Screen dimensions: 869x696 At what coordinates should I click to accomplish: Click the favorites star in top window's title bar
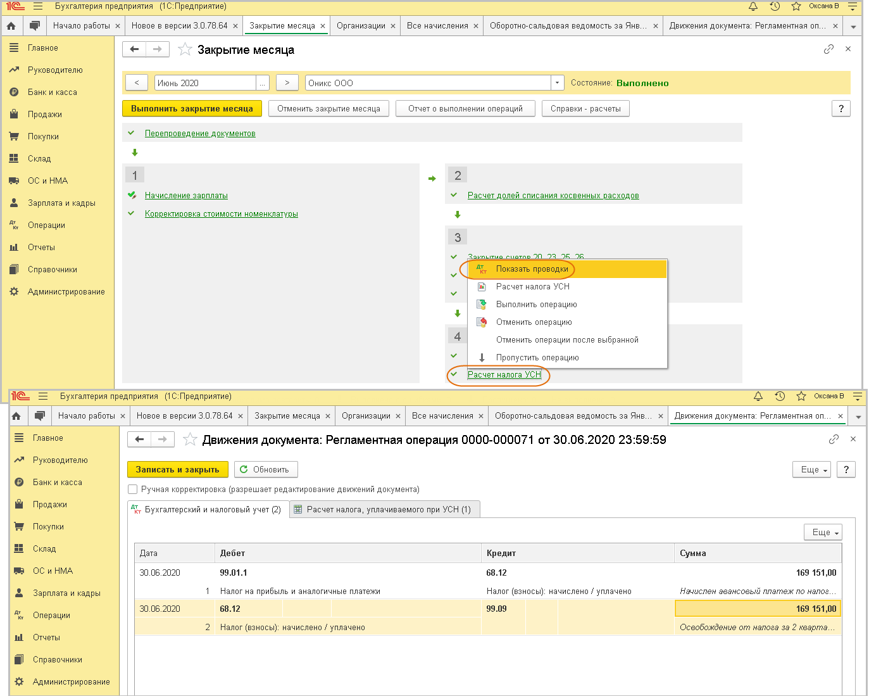796,6
